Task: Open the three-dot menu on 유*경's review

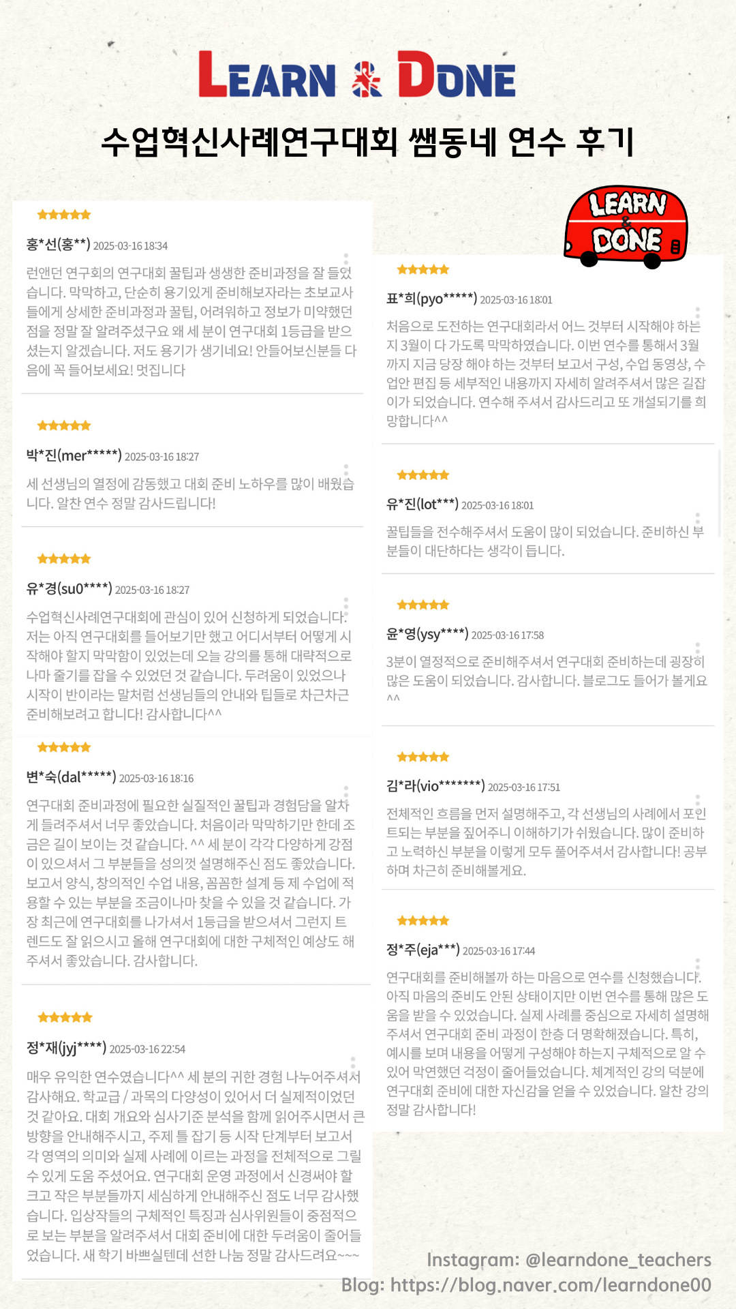Action: [x=346, y=603]
